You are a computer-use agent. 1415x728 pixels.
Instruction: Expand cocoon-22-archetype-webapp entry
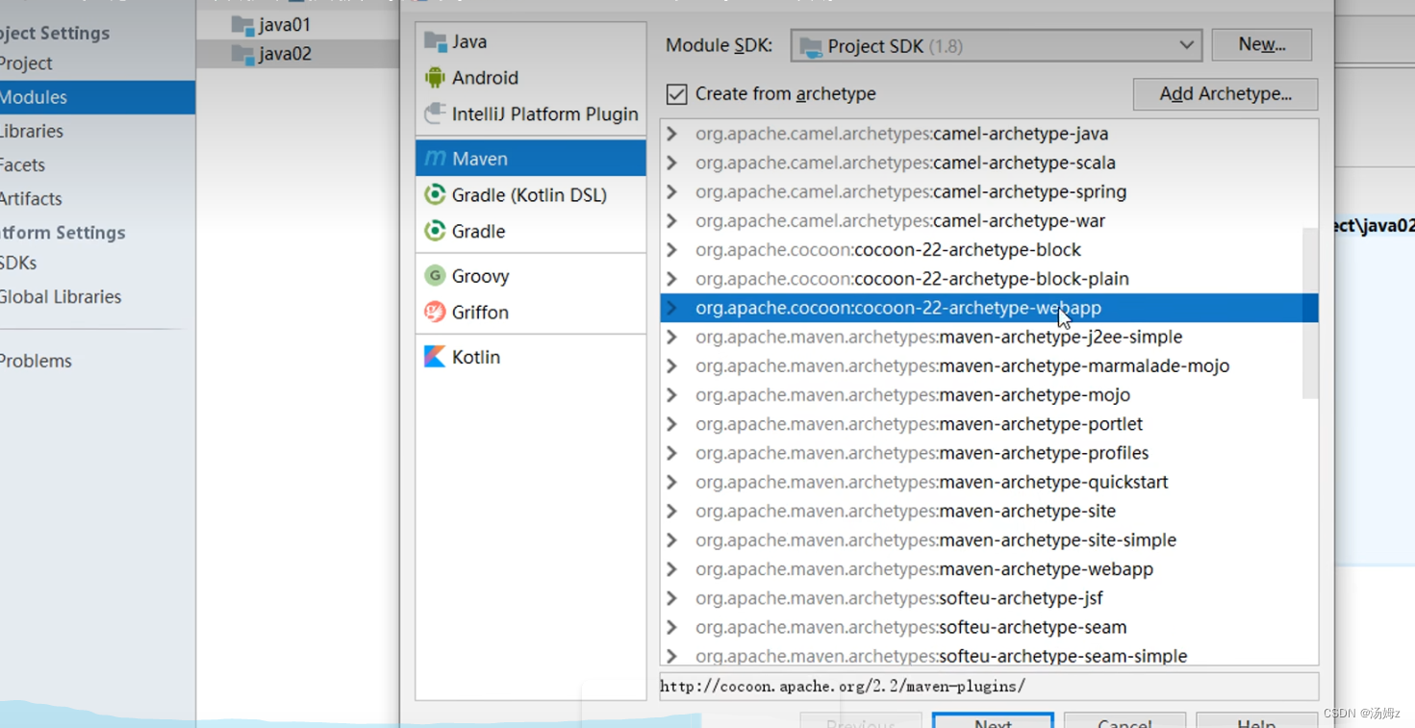point(672,308)
